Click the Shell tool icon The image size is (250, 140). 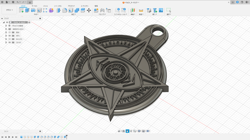tap(71, 10)
